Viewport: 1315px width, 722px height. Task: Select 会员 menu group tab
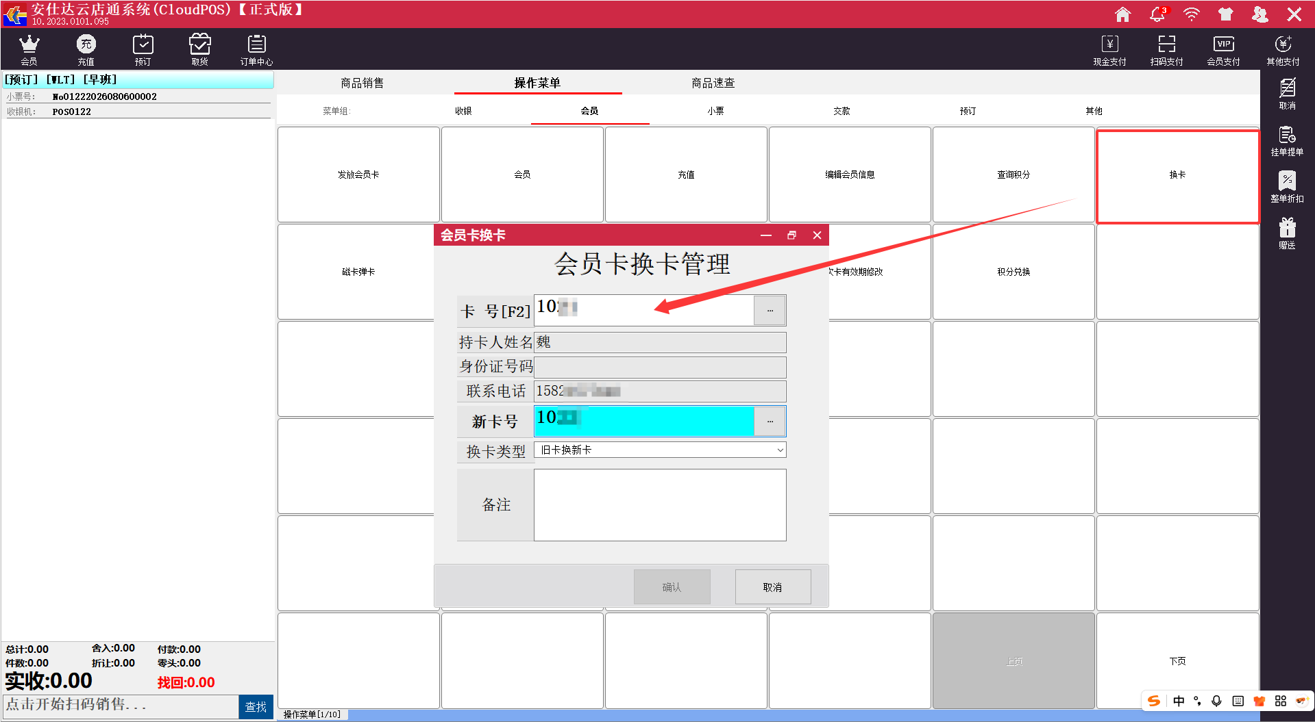tap(589, 111)
